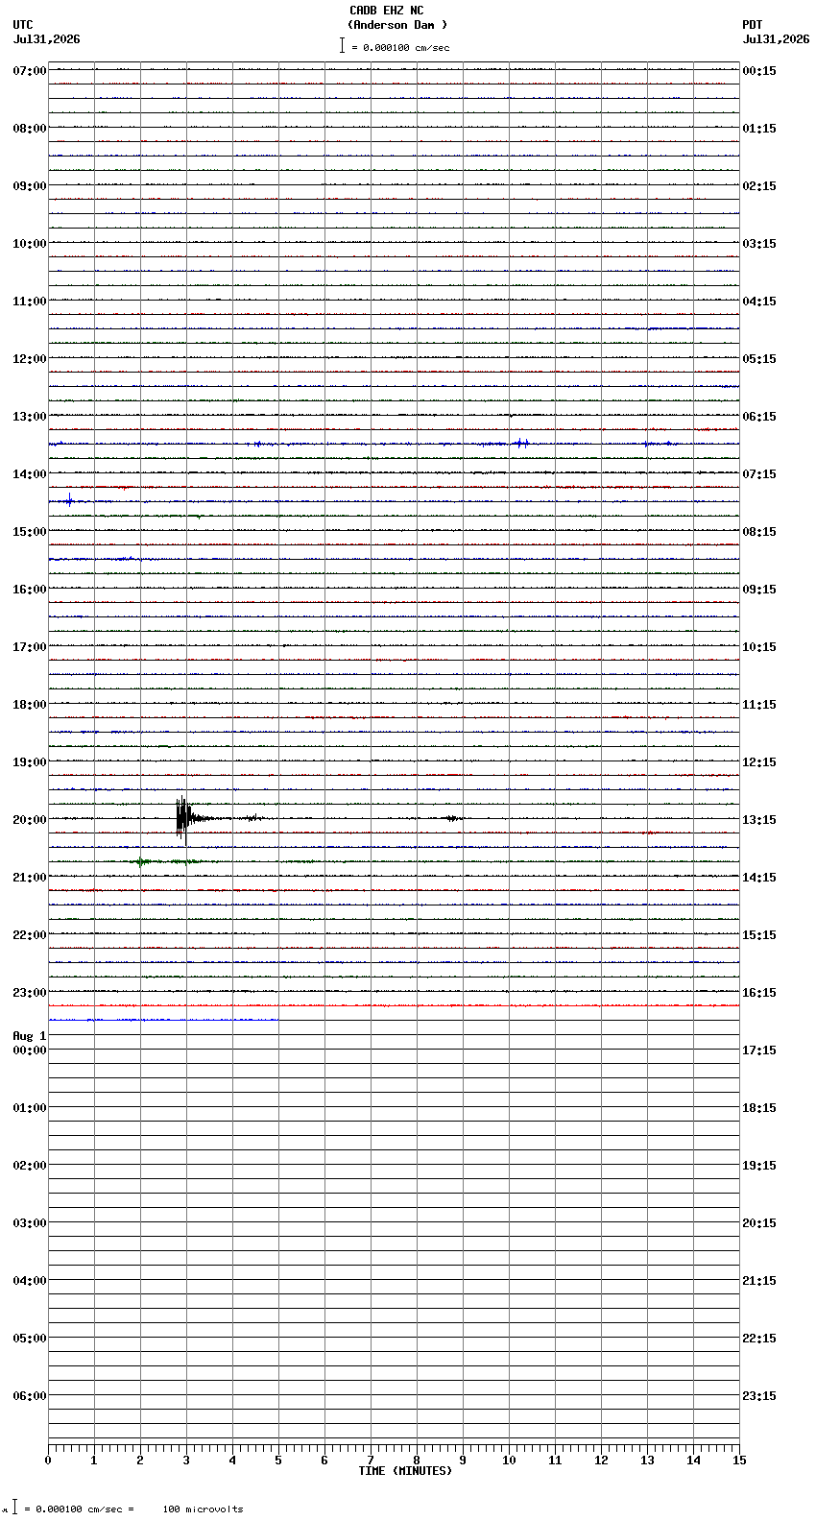Click the scale bar symbol in the header
This screenshot has width=816, height=1521.
click(342, 45)
